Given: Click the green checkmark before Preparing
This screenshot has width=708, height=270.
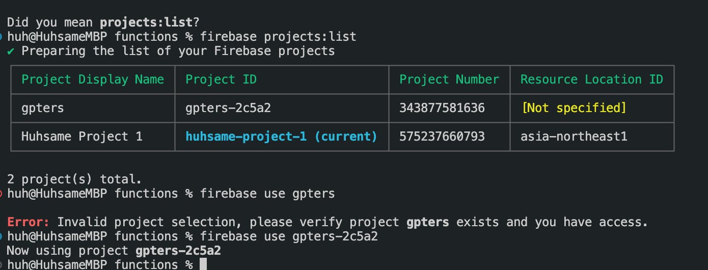Looking at the screenshot, I should 10,51.
